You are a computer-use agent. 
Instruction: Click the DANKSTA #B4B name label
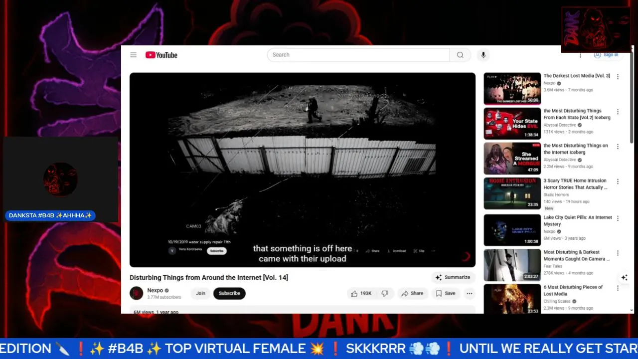coord(50,215)
